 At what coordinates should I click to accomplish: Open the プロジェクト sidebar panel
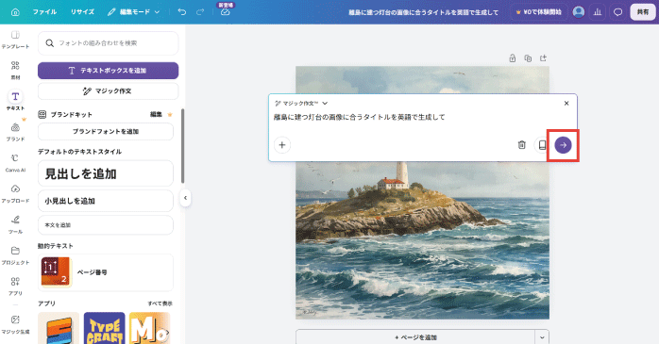pyautogui.click(x=15, y=254)
